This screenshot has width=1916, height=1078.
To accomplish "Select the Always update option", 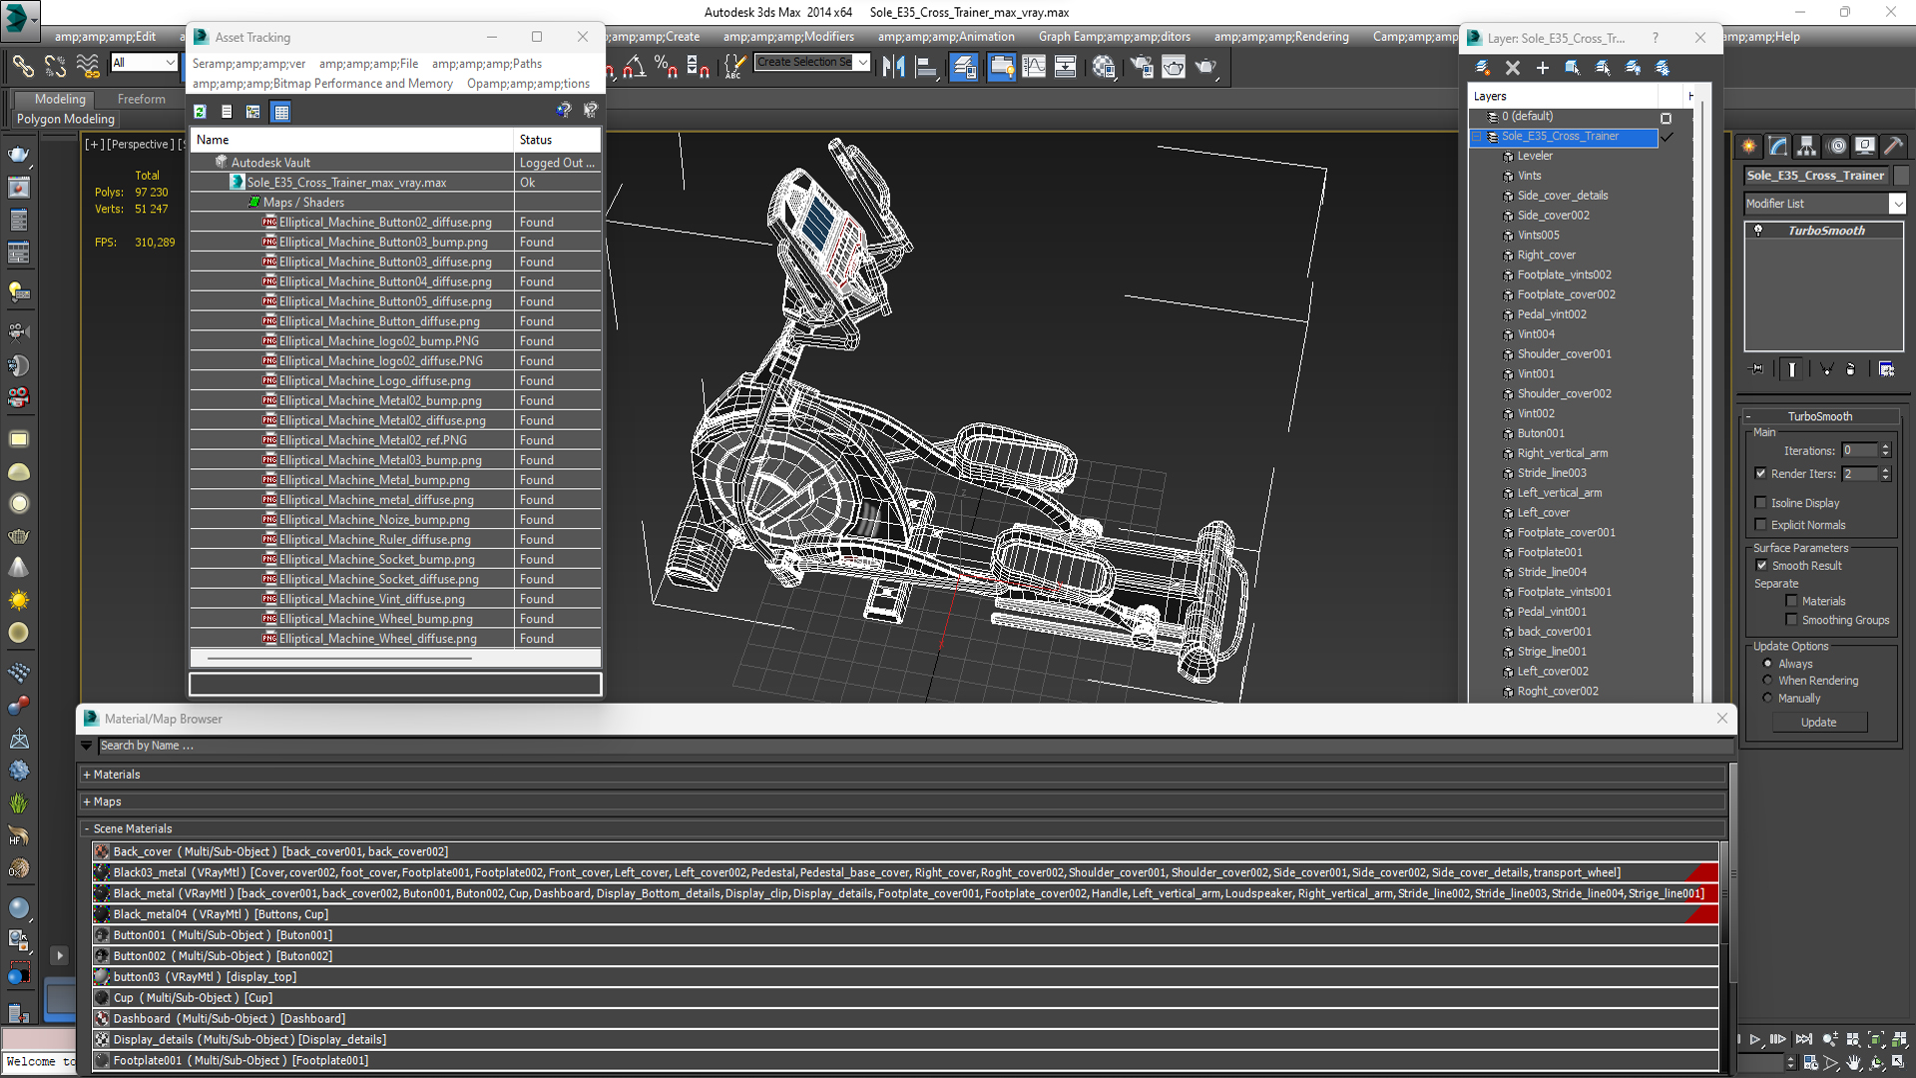I will click(x=1768, y=664).
